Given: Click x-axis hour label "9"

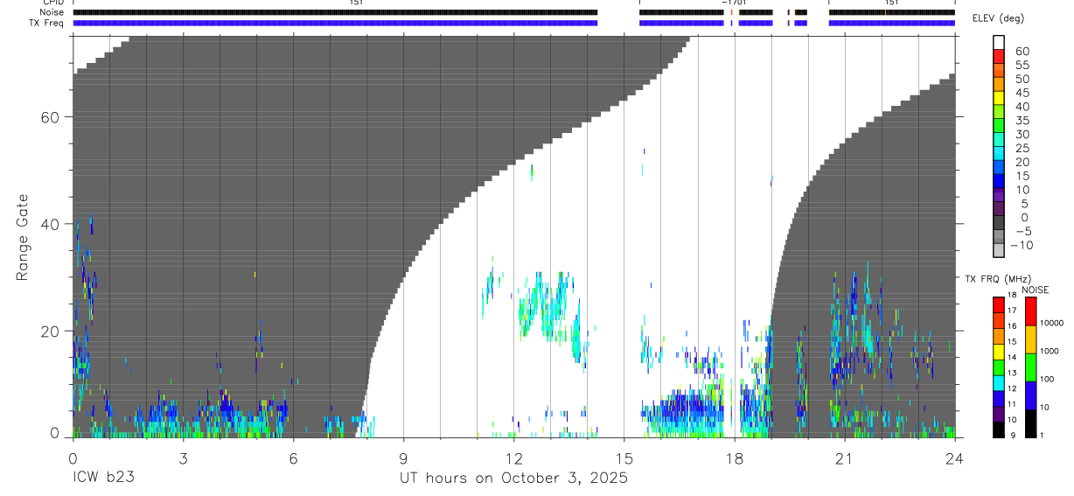Looking at the screenshot, I should click(403, 458).
